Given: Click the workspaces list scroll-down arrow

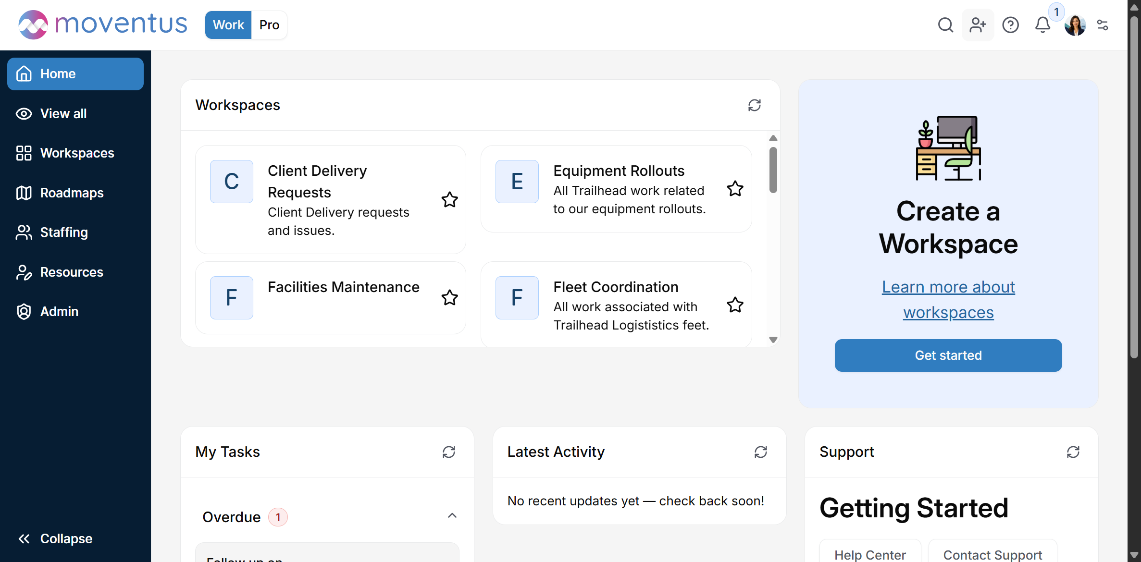Looking at the screenshot, I should [773, 340].
